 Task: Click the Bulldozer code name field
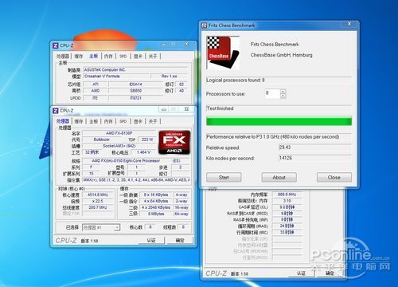[102, 140]
